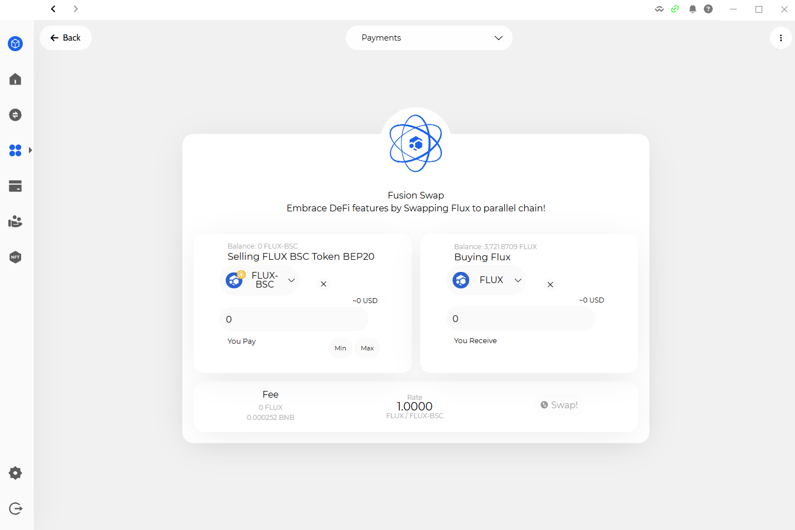This screenshot has width=795, height=530.
Task: Open the wallet card sidebar icon
Action: (x=16, y=186)
